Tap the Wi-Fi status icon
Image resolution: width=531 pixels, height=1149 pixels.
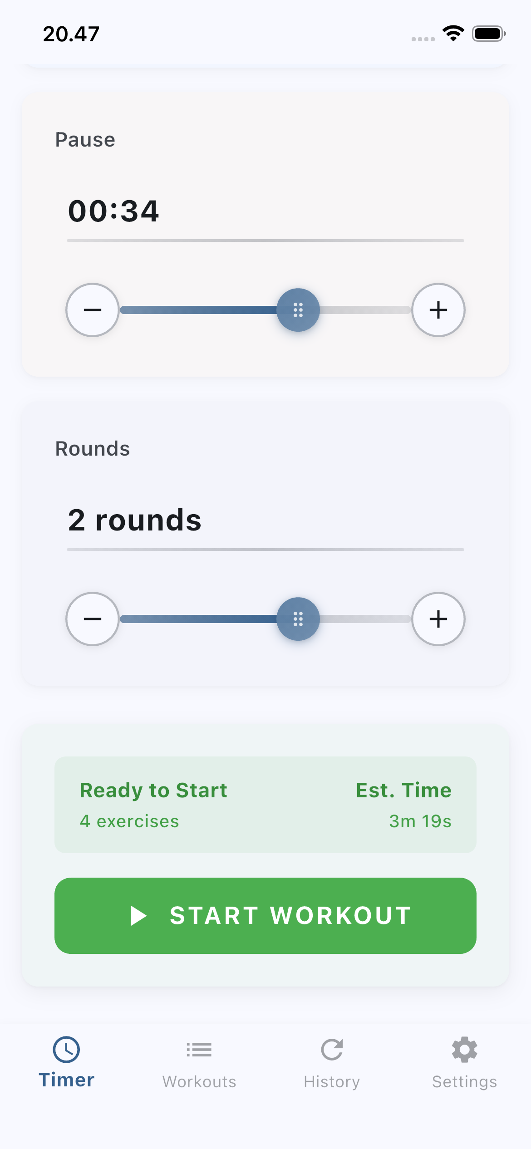(453, 34)
